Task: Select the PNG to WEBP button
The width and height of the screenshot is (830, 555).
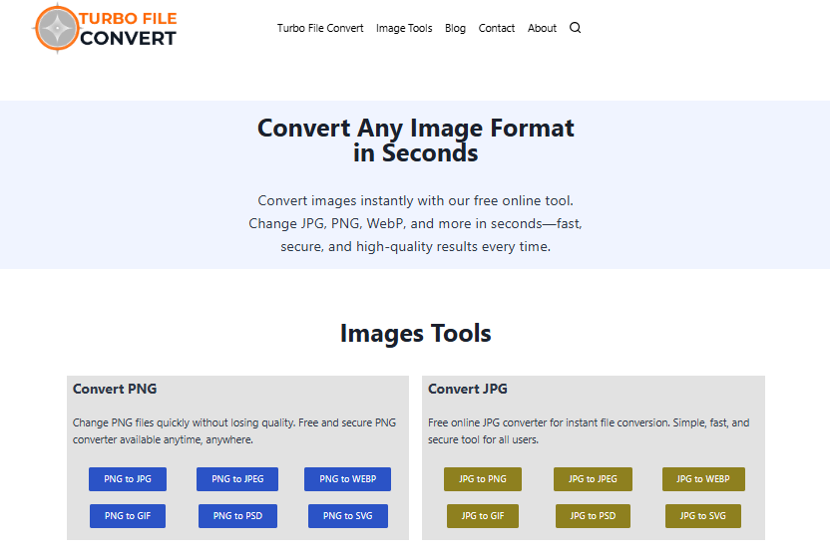Action: click(x=348, y=479)
